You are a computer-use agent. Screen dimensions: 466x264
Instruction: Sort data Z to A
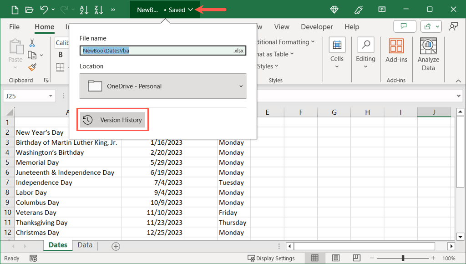tap(99, 10)
